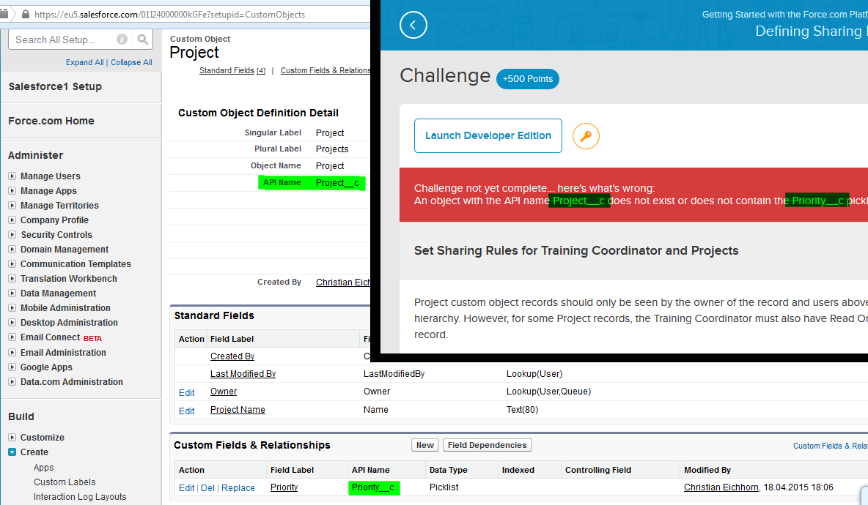The width and height of the screenshot is (868, 505).
Task: Open the Priority field label link
Action: [x=284, y=487]
